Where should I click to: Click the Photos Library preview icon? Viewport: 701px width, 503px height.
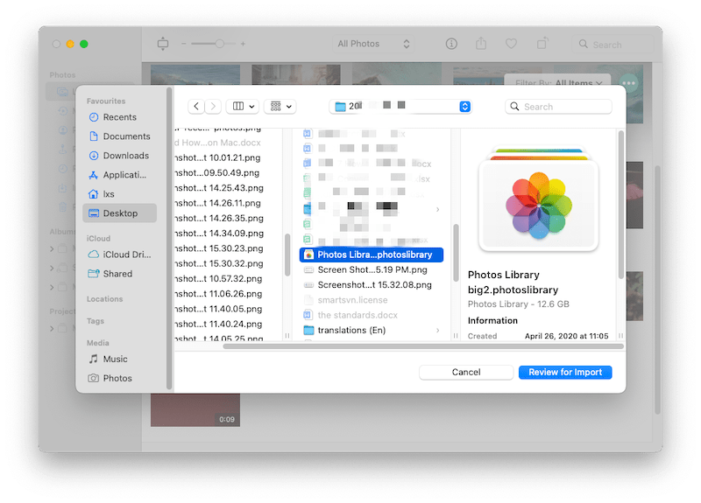click(539, 200)
